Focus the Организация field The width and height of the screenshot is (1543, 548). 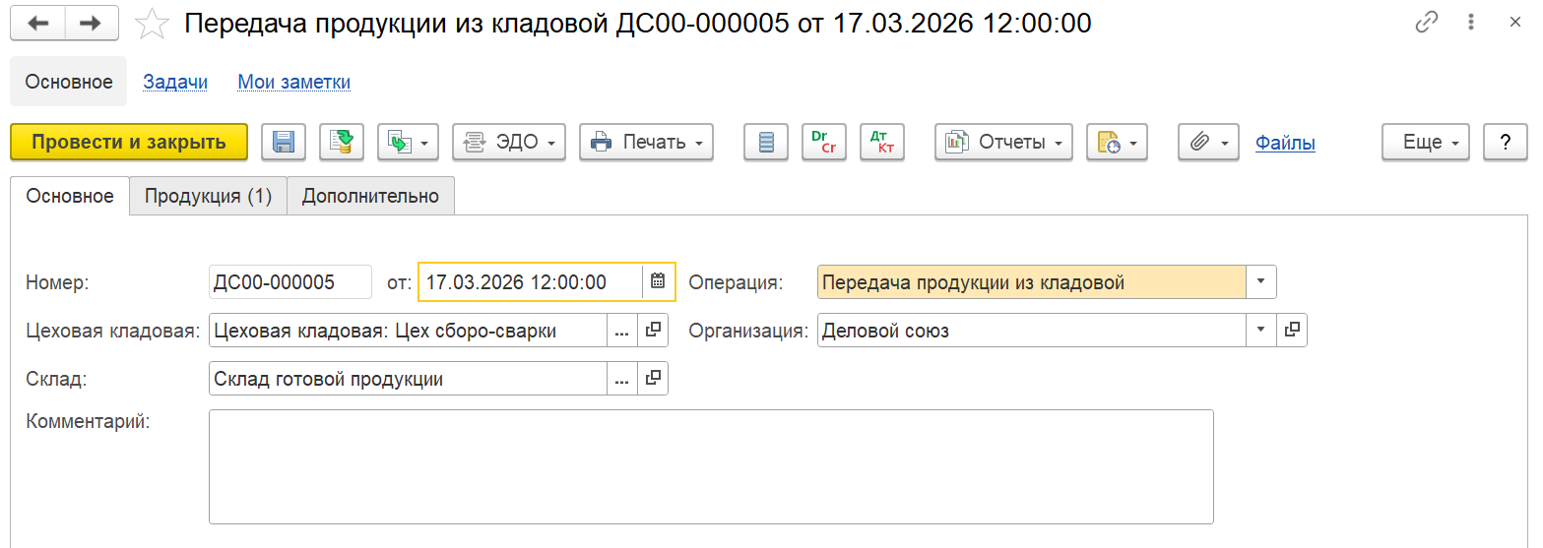pyautogui.click(x=1032, y=331)
